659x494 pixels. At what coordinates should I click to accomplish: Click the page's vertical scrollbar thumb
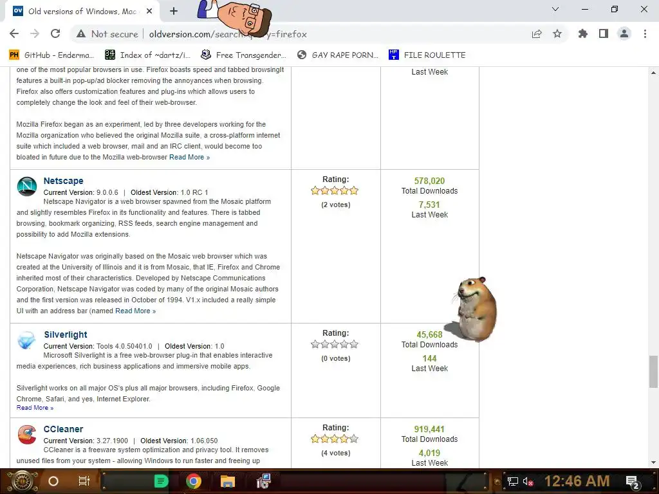(x=653, y=372)
